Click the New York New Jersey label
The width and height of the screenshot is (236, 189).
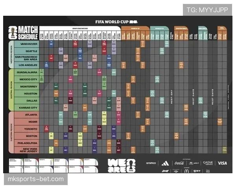click(x=27, y=150)
